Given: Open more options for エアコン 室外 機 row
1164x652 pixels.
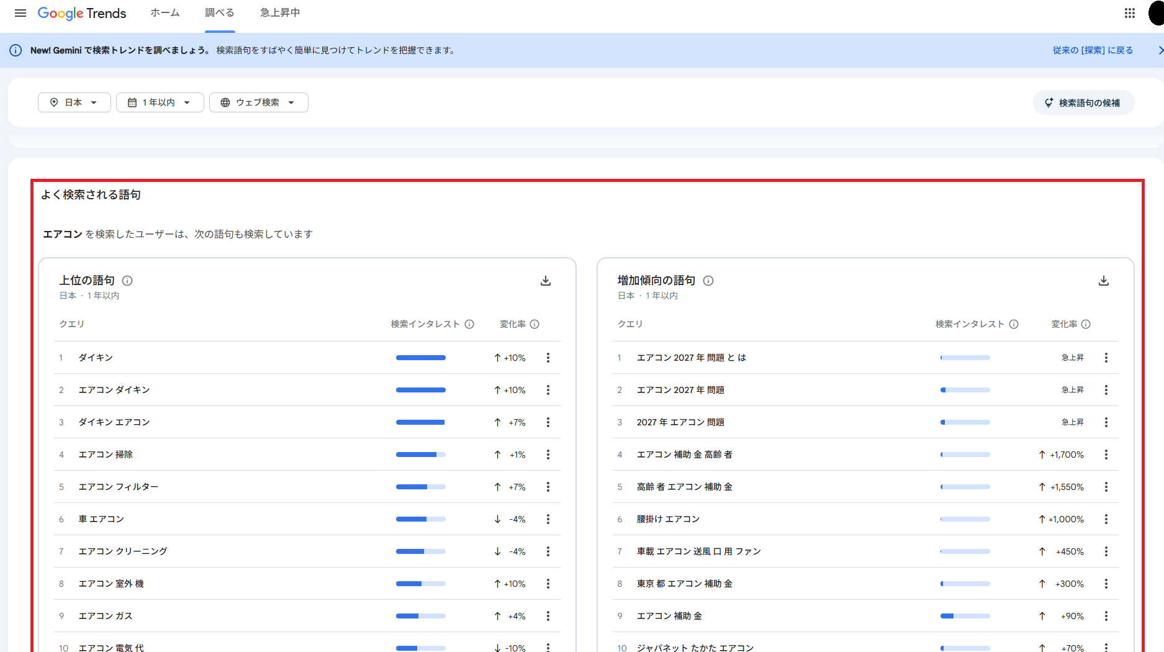Looking at the screenshot, I should pyautogui.click(x=548, y=584).
